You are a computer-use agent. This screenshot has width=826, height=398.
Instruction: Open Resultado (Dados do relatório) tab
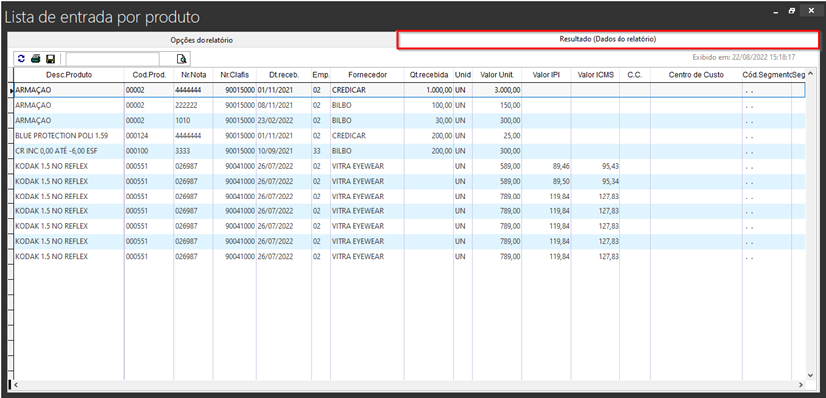608,40
